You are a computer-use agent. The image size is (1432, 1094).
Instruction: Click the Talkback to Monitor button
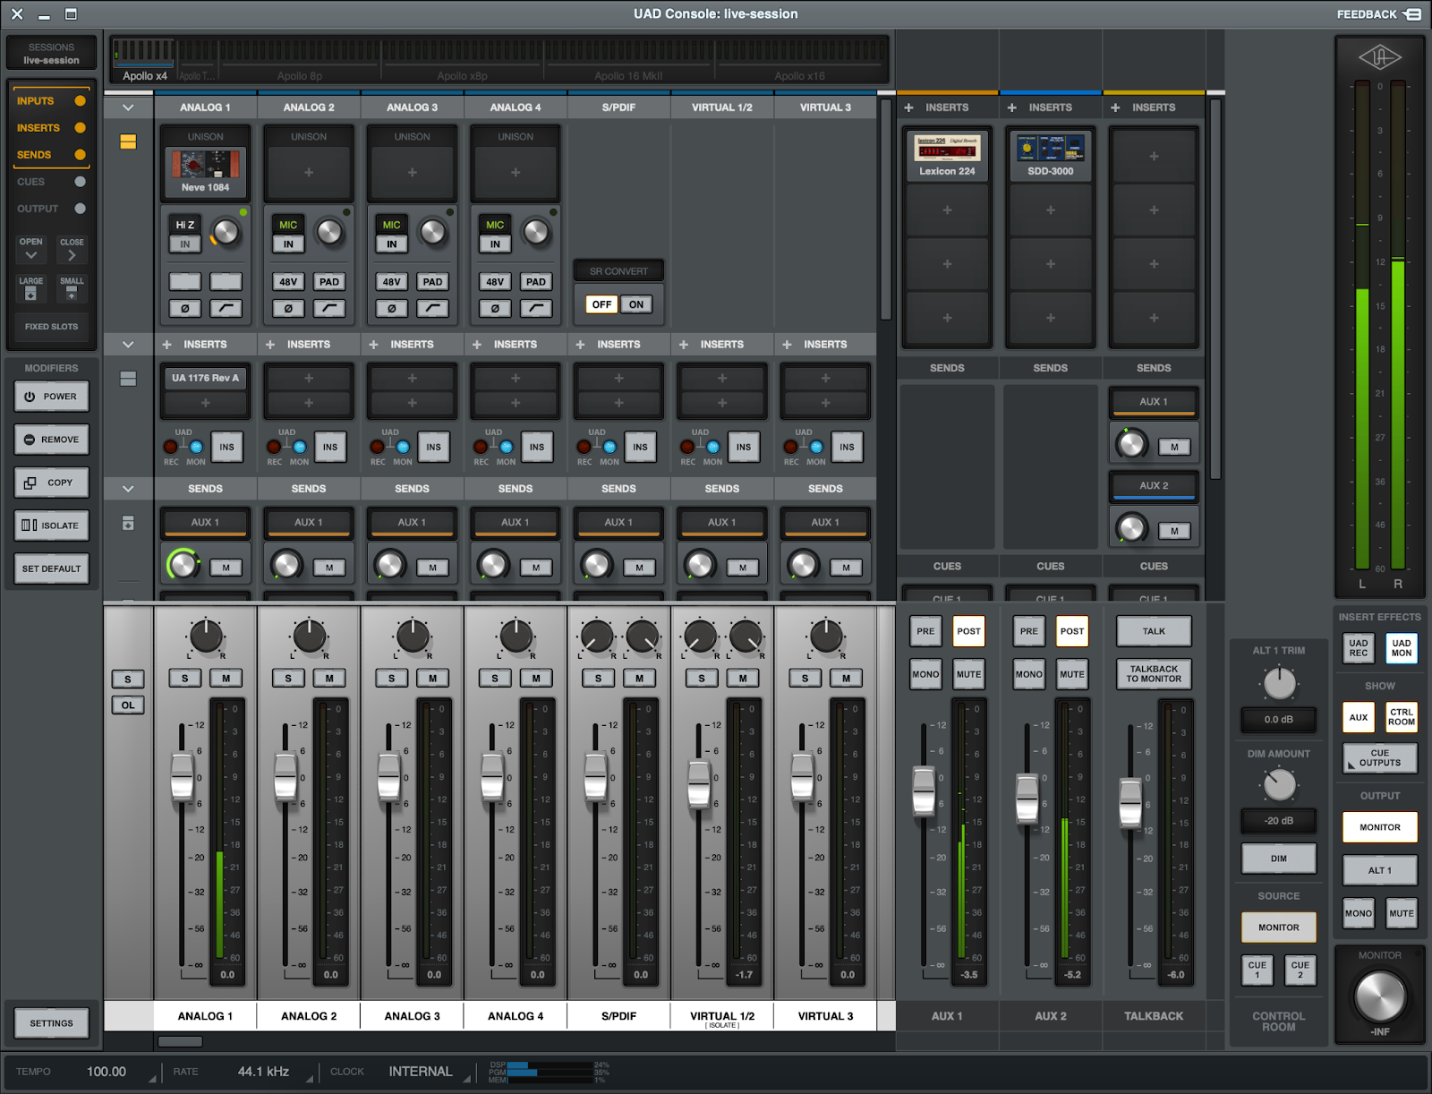click(1153, 674)
